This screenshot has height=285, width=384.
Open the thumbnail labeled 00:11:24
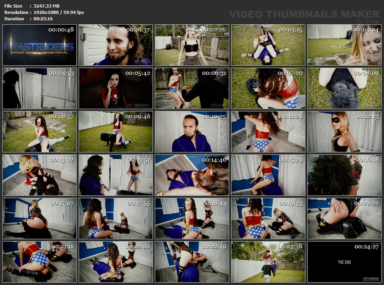(x=268, y=132)
